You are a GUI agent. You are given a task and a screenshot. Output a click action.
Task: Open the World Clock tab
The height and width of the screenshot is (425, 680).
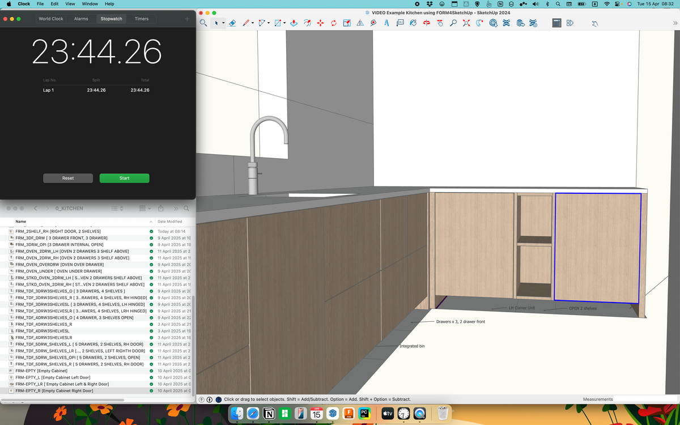[x=51, y=19]
